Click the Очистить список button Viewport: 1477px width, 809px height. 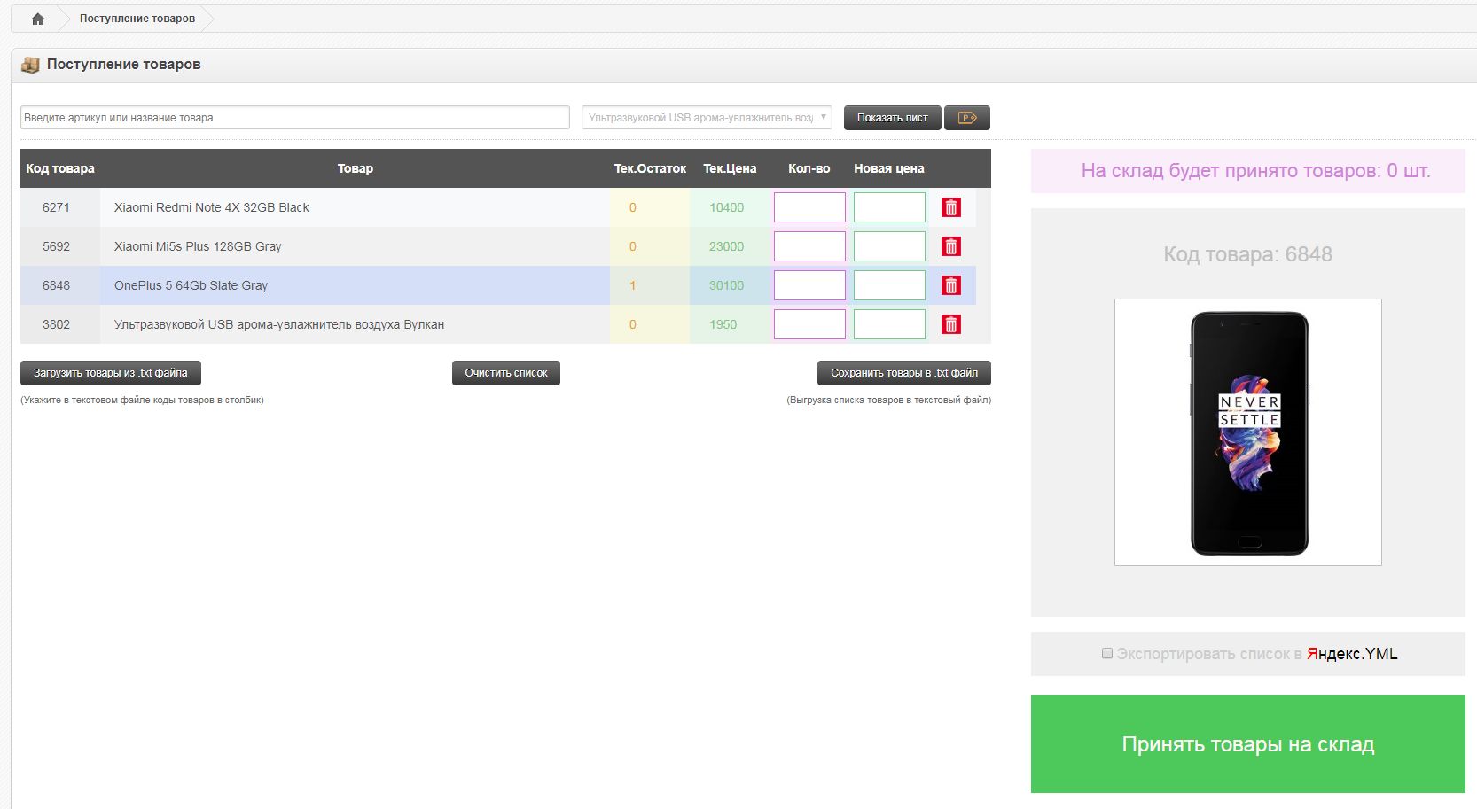[505, 373]
